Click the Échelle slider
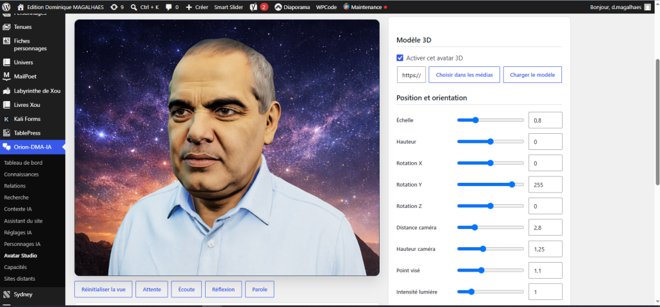 [490, 120]
